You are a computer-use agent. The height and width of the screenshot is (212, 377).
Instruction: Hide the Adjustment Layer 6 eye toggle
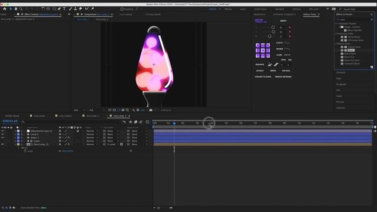pyautogui.click(x=2, y=131)
